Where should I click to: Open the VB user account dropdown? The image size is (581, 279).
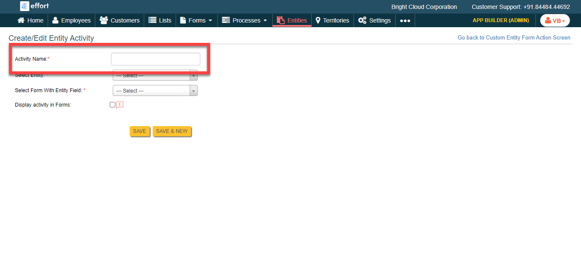point(555,20)
